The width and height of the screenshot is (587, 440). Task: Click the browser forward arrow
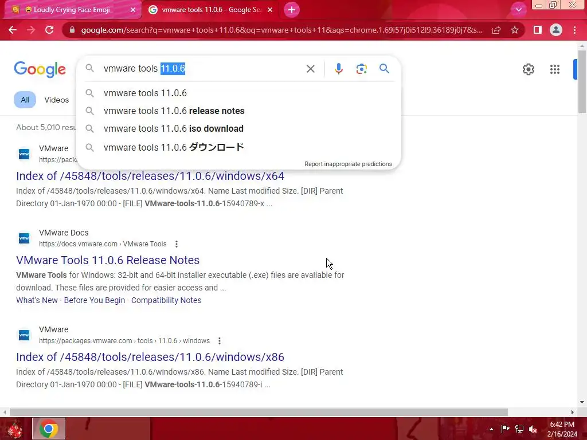click(x=31, y=30)
